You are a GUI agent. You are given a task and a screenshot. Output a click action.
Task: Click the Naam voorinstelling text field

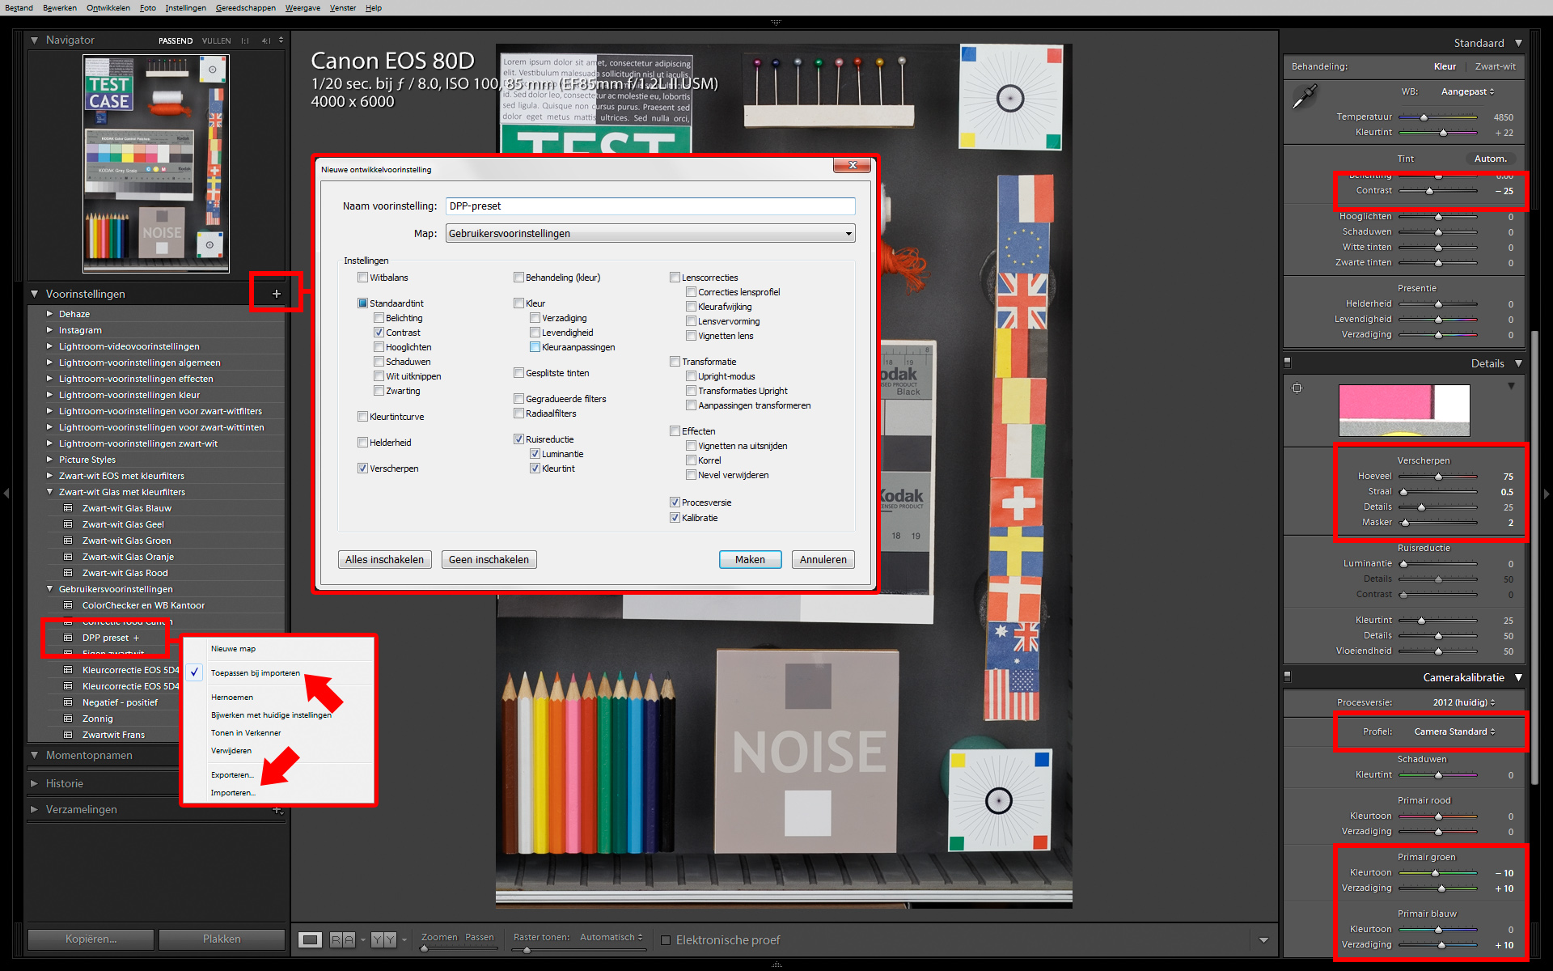click(650, 206)
